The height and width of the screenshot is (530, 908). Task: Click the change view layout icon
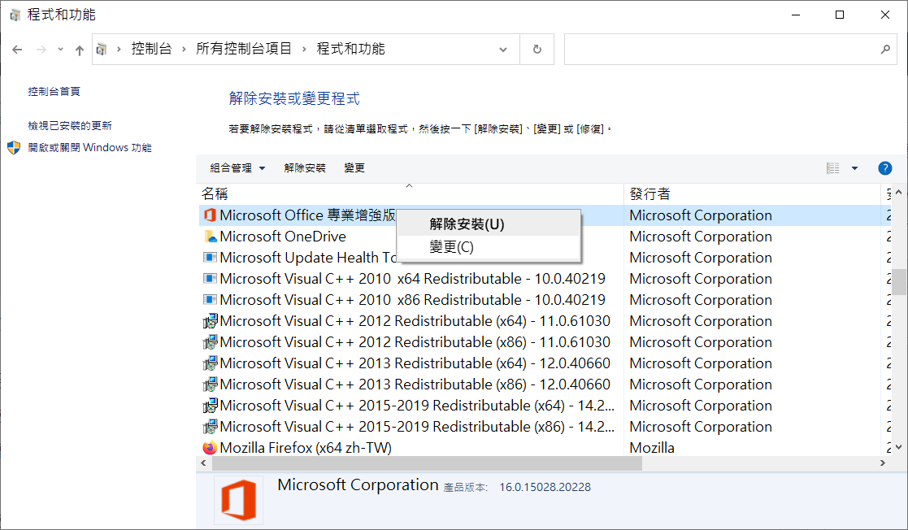click(x=832, y=168)
